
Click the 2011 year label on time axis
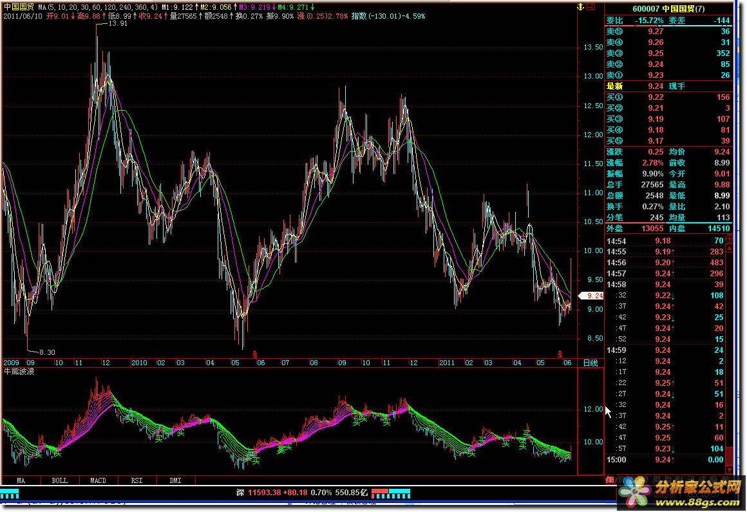click(447, 363)
